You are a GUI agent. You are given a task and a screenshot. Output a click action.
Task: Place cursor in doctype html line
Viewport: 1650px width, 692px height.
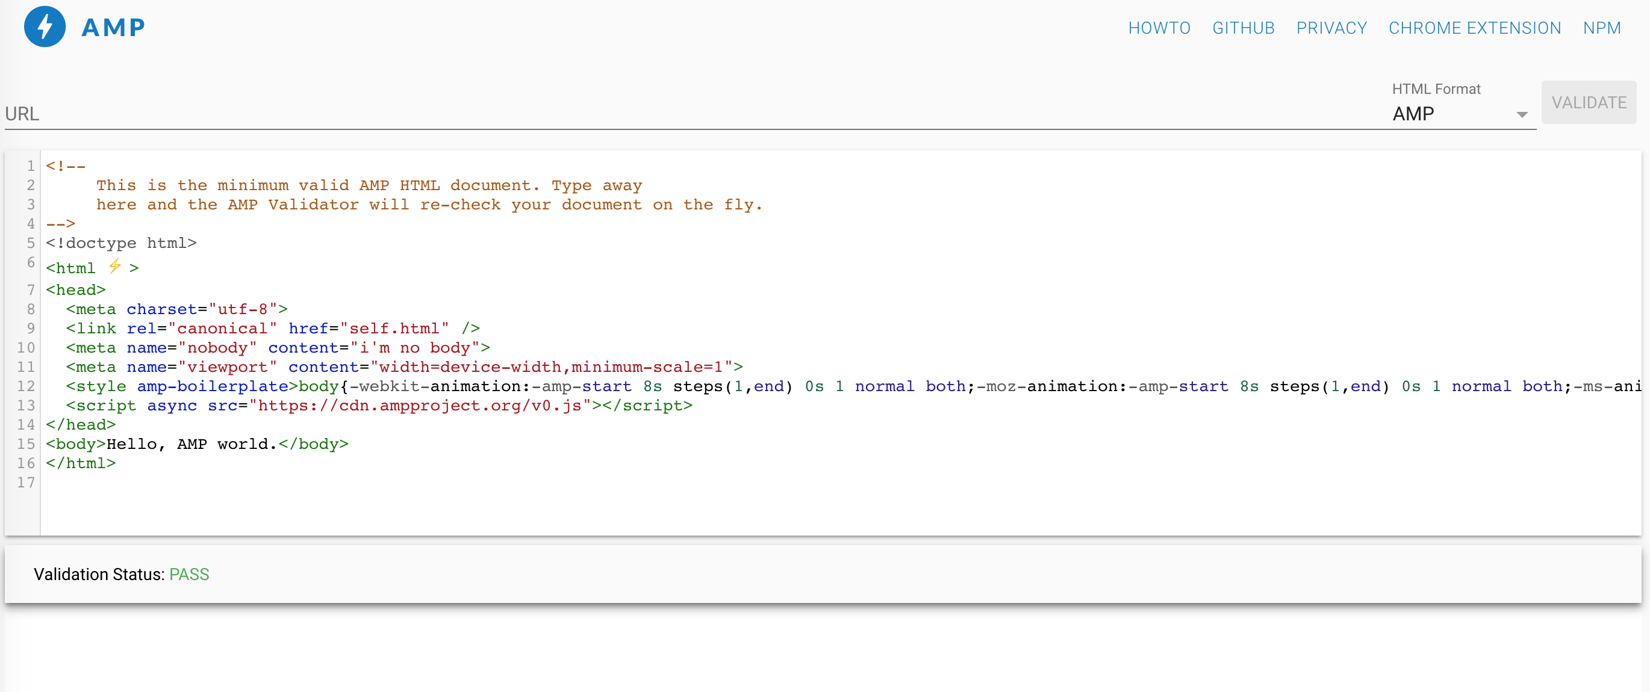coord(122,243)
